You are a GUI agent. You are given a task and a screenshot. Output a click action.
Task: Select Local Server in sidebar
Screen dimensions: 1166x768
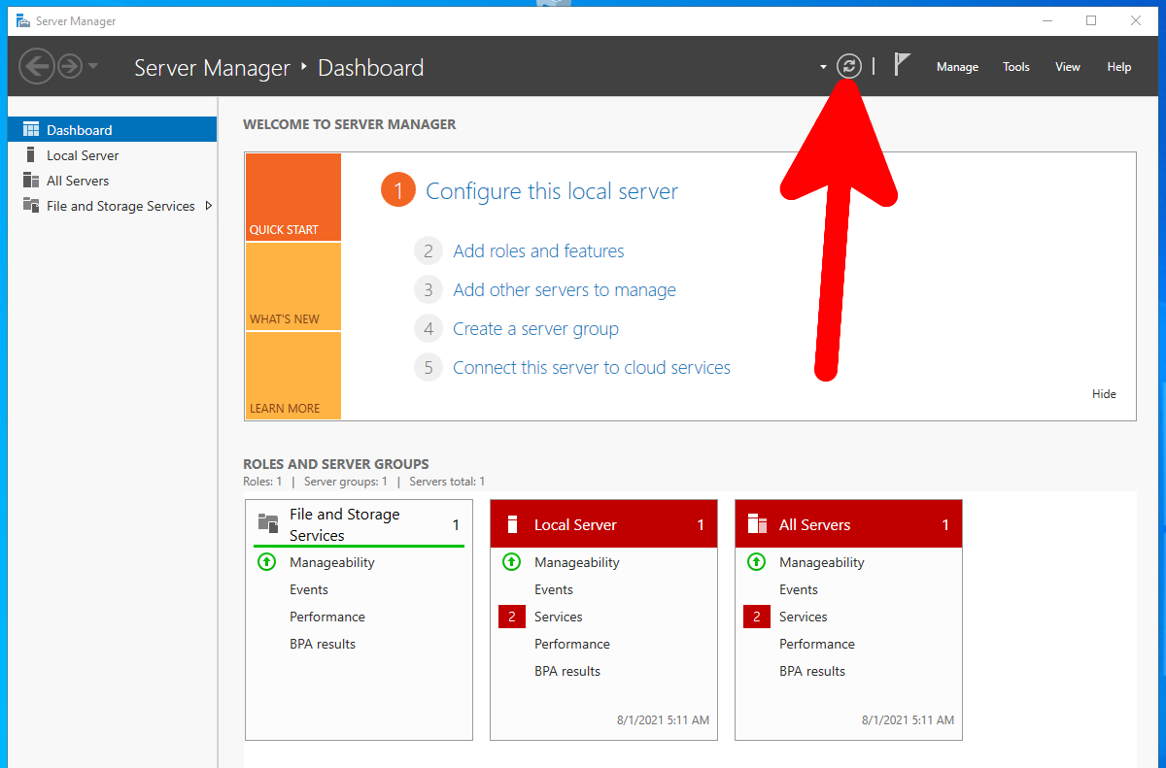click(x=83, y=155)
